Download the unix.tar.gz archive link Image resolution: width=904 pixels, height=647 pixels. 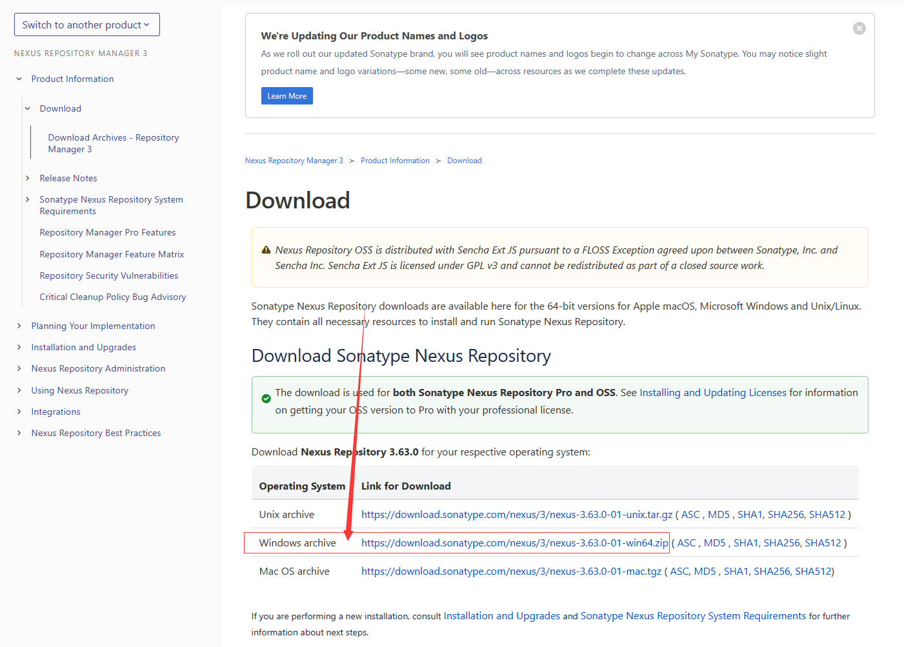(x=517, y=514)
